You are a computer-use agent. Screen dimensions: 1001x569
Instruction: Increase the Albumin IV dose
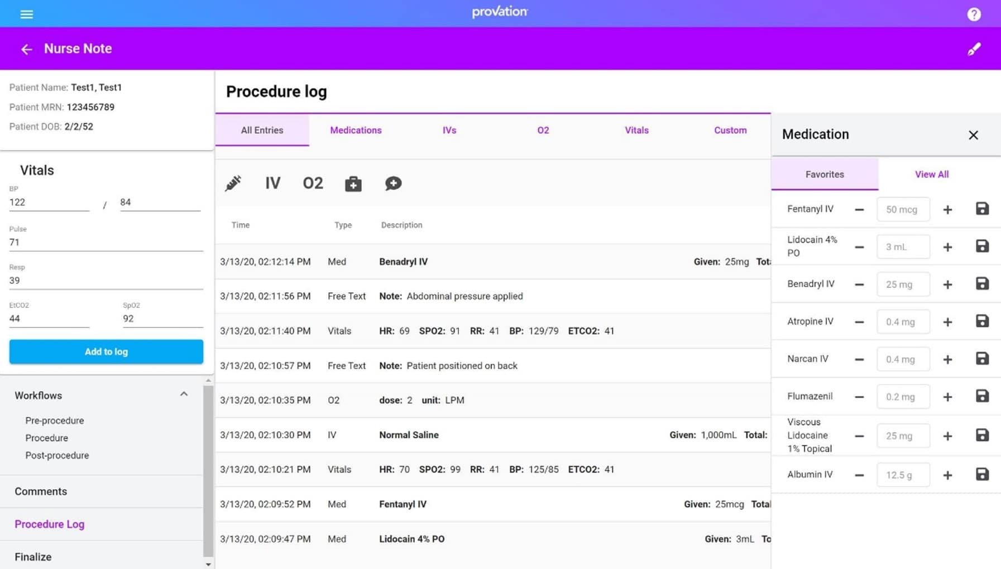[947, 475]
